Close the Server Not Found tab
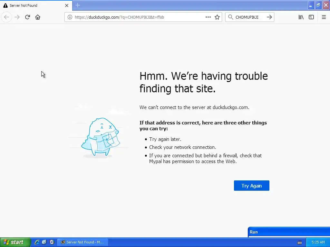 click(67, 5)
